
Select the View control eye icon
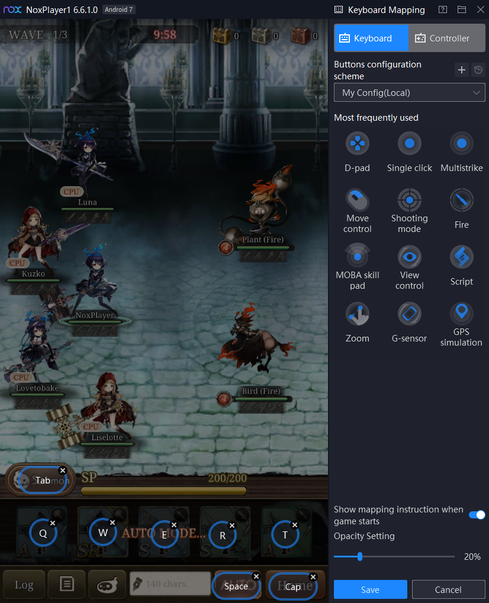[409, 257]
